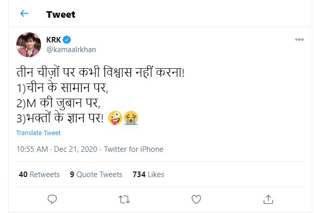Click the zany face emoji in tweet
The image size is (314, 213).
pos(115,118)
